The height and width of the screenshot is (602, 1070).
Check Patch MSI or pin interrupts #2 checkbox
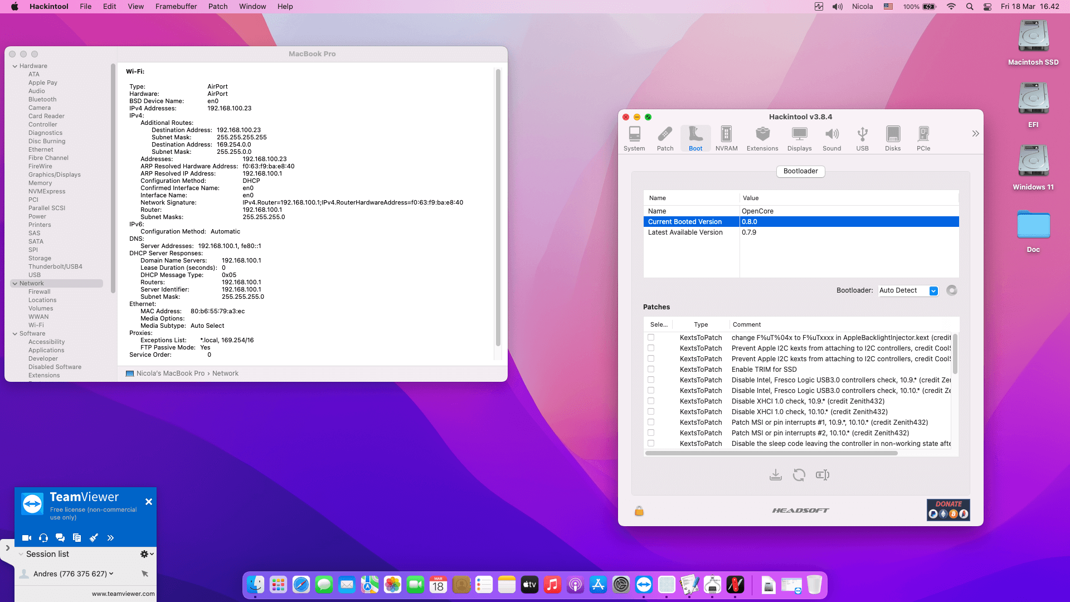(650, 433)
